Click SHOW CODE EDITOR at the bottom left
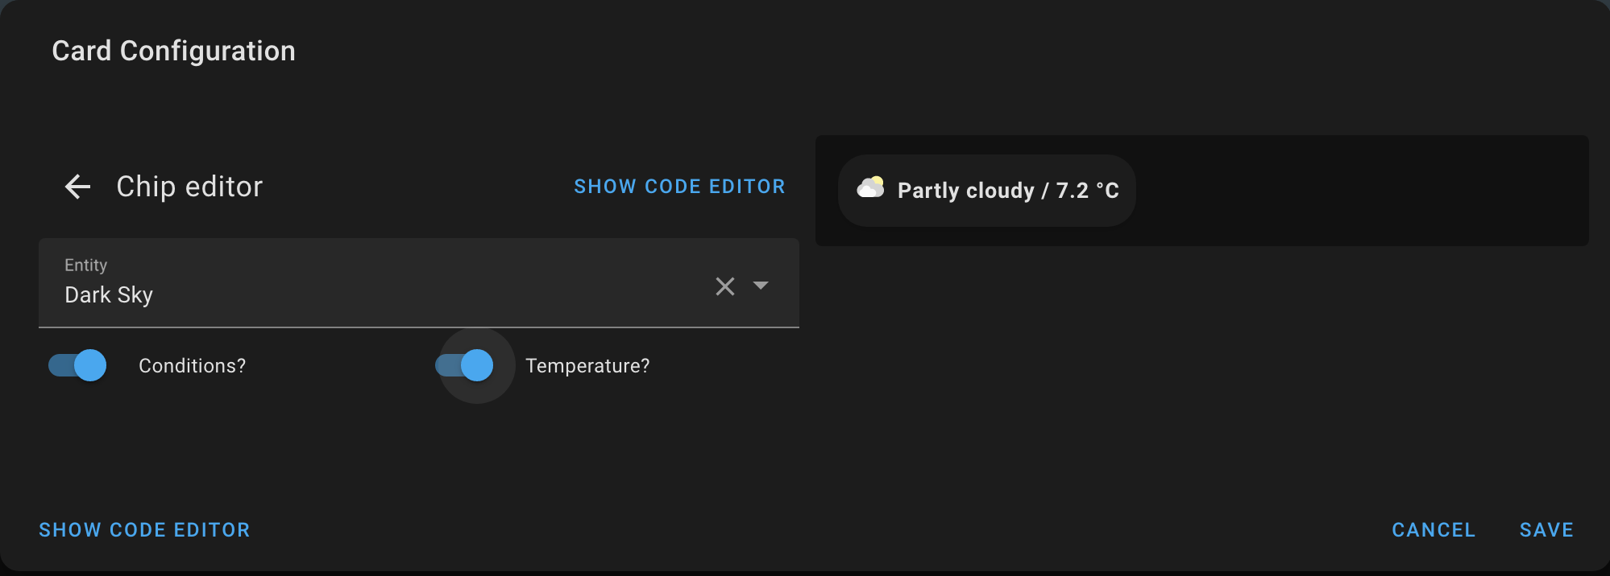 143,529
